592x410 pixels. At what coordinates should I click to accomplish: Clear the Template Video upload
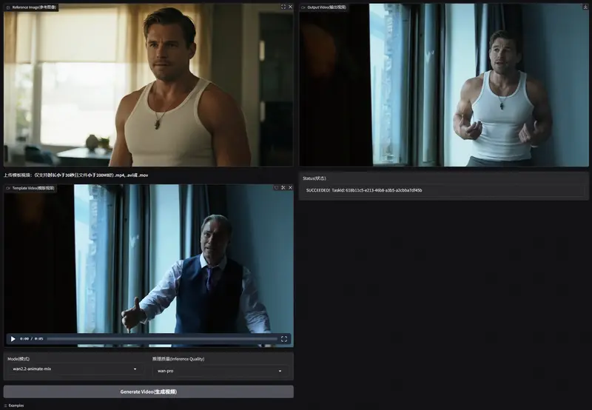point(290,188)
